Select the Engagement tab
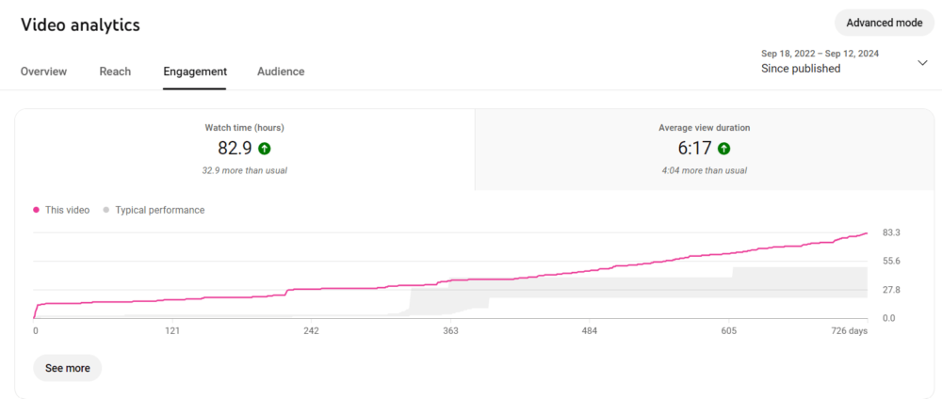The image size is (942, 399). (194, 72)
